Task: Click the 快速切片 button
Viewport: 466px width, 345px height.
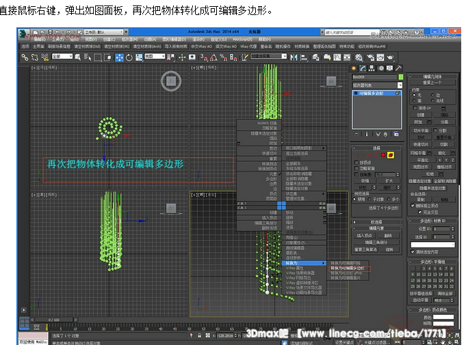Action: [x=421, y=144]
